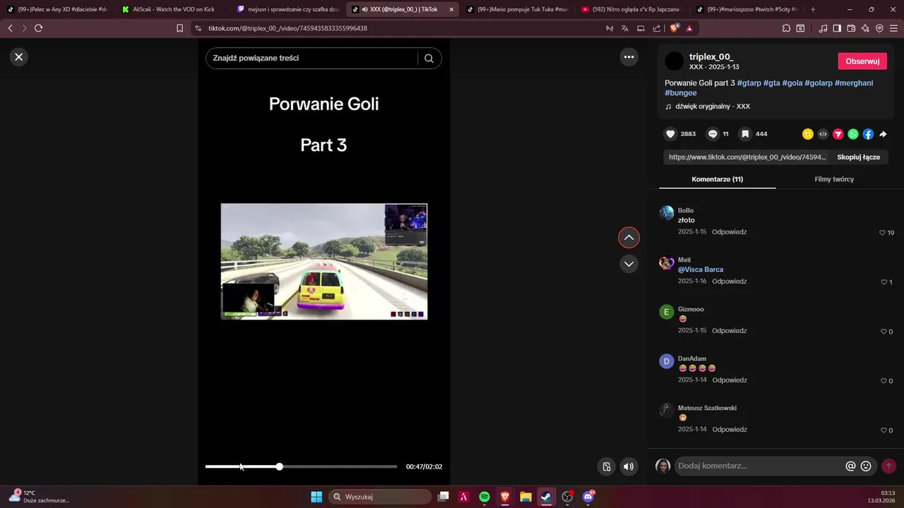
Task: Open a new browser tab
Action: [813, 9]
